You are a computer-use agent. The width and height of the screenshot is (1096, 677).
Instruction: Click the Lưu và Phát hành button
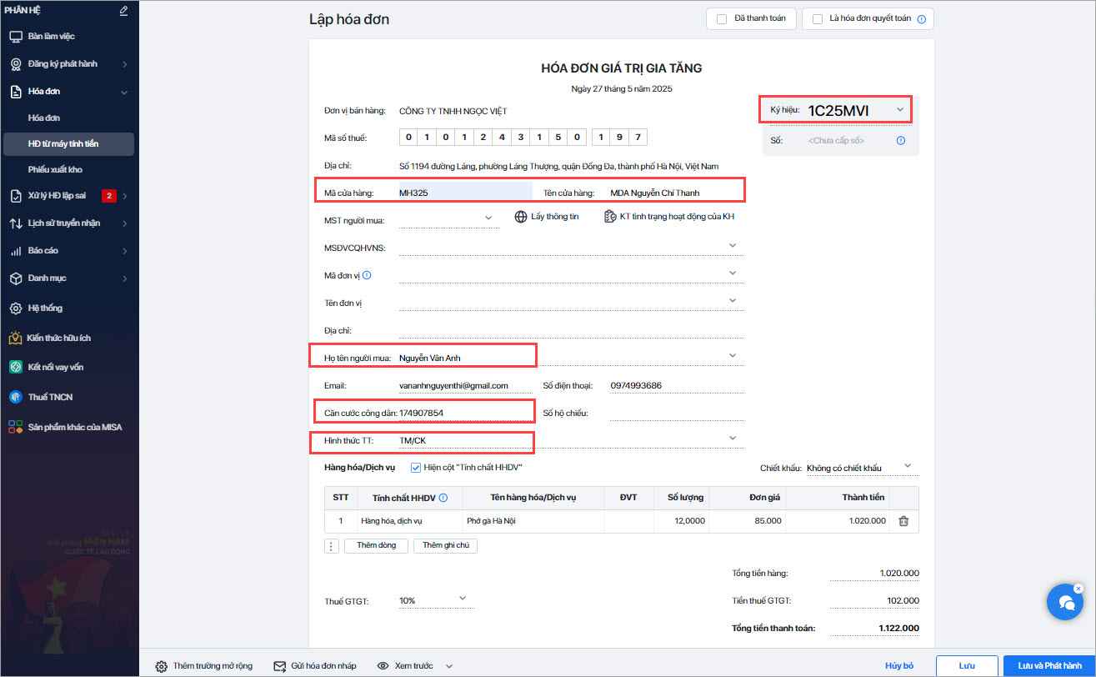(1044, 666)
